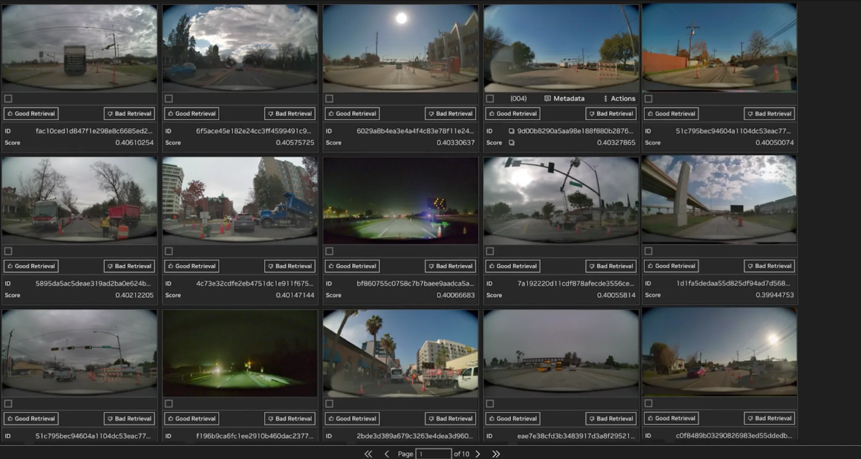Tick checkbox for image 1d1fa5dedaa55d82
Viewport: 861px width, 459px height.
click(649, 251)
